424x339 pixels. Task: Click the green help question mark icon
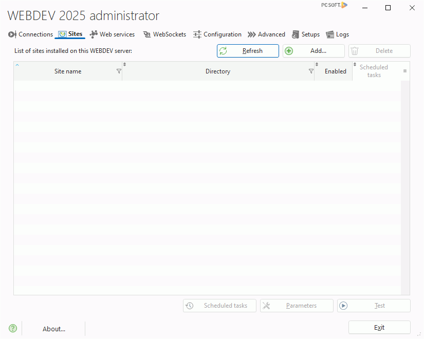(13, 328)
